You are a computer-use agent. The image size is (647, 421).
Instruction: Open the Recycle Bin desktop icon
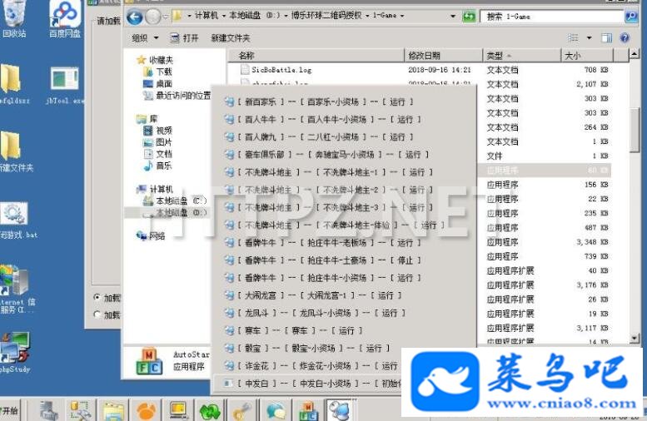coord(14,18)
